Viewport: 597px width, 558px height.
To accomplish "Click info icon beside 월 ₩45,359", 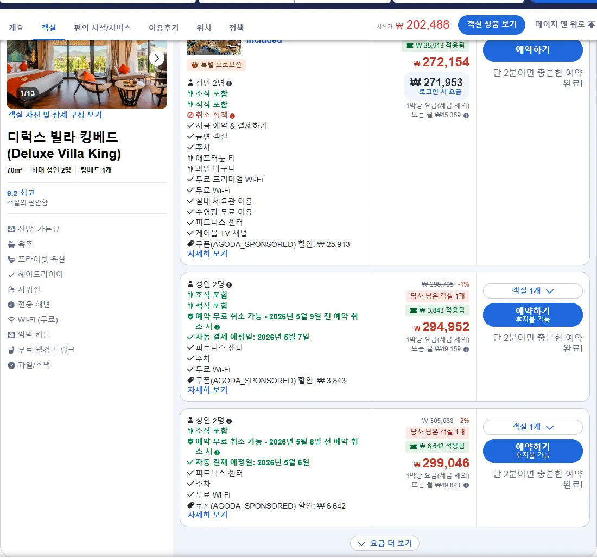I will tap(466, 116).
